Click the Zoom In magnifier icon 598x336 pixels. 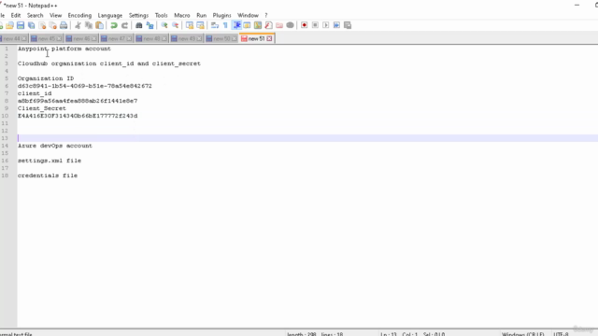(164, 25)
